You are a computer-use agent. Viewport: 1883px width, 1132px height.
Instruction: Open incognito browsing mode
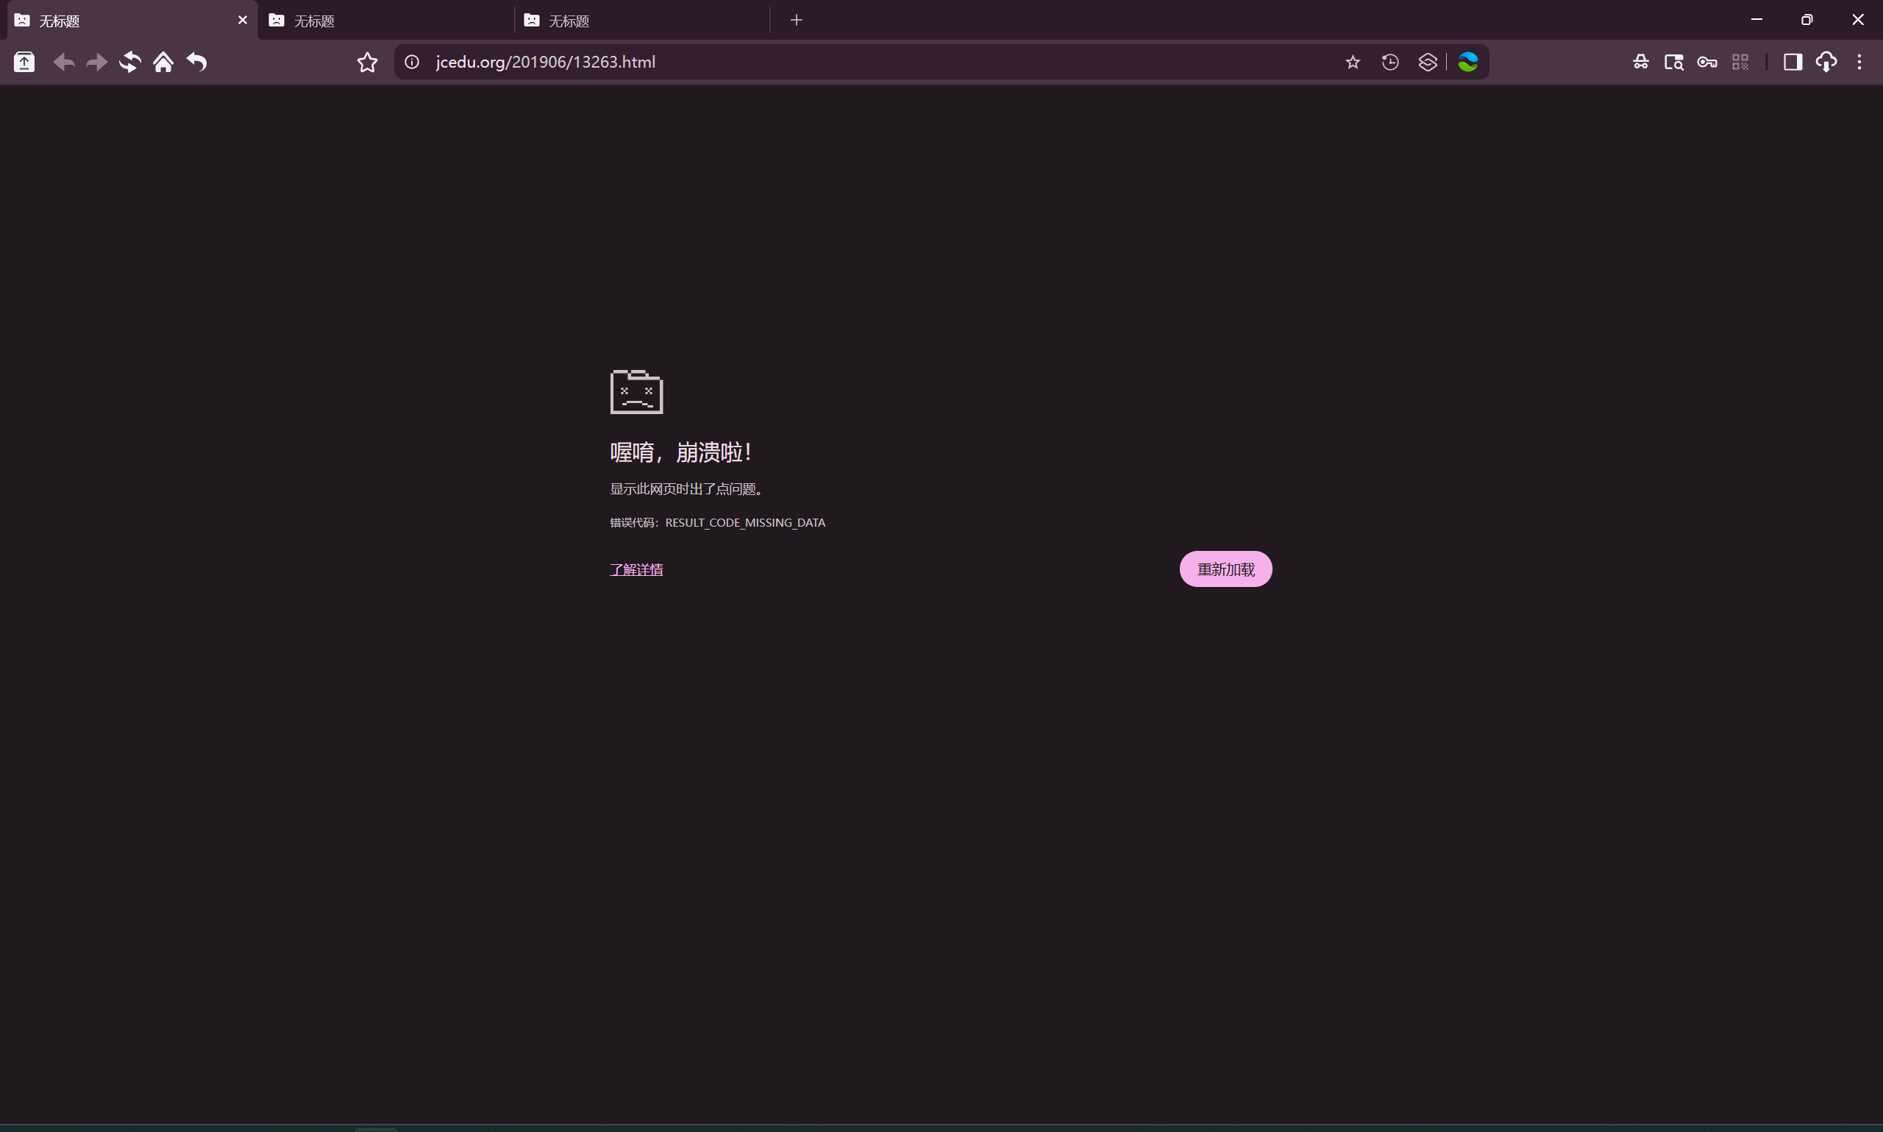pos(1640,62)
